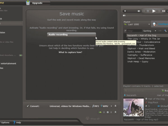The width and height of the screenshot is (168, 126).
Task: Mute audio via the speaker icon
Action: point(125,11)
